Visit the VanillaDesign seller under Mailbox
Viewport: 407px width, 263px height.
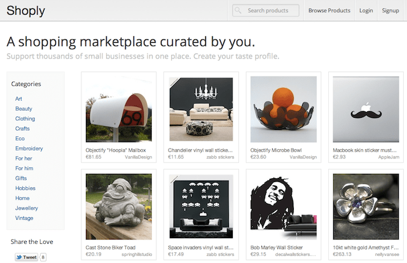138,157
